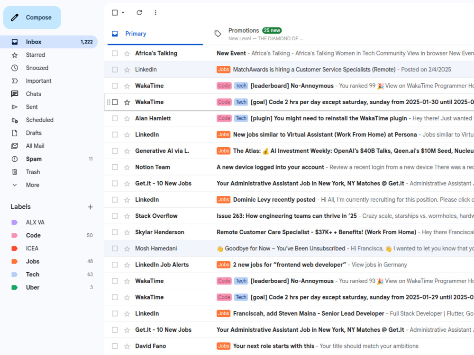The width and height of the screenshot is (474, 355).
Task: Click Code tag on Alan Hamlett email
Action: coord(224,118)
